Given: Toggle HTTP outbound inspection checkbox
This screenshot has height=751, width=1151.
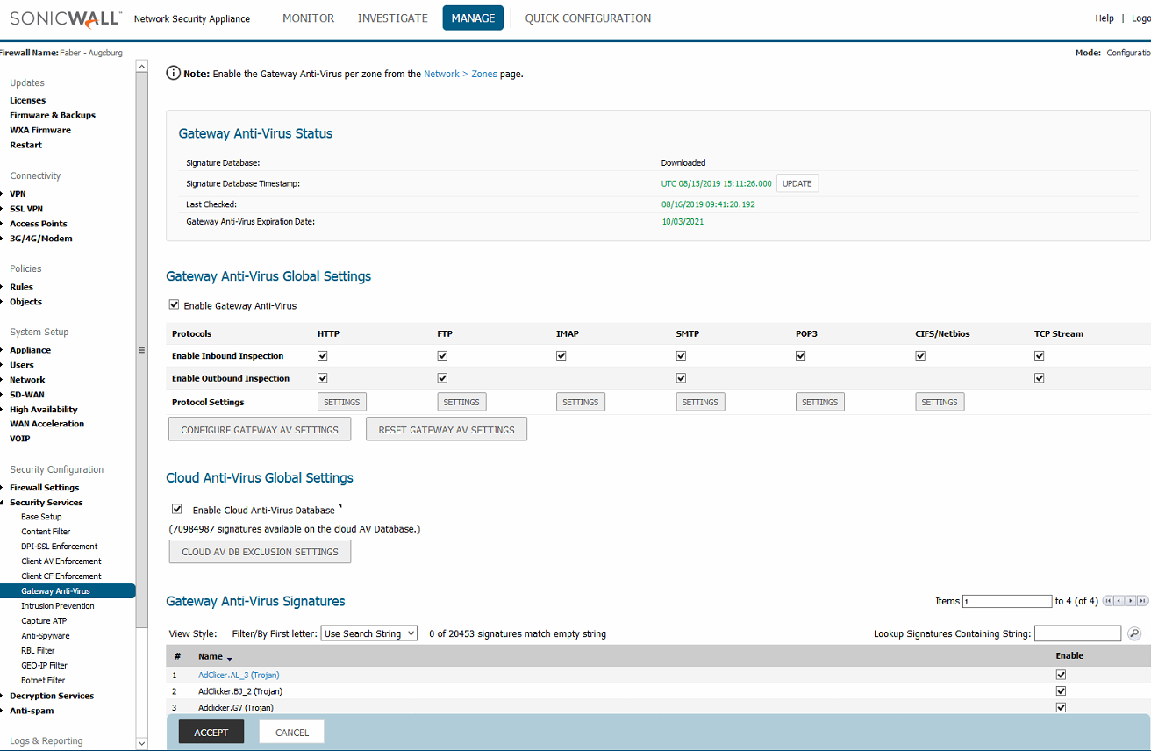Looking at the screenshot, I should 323,378.
